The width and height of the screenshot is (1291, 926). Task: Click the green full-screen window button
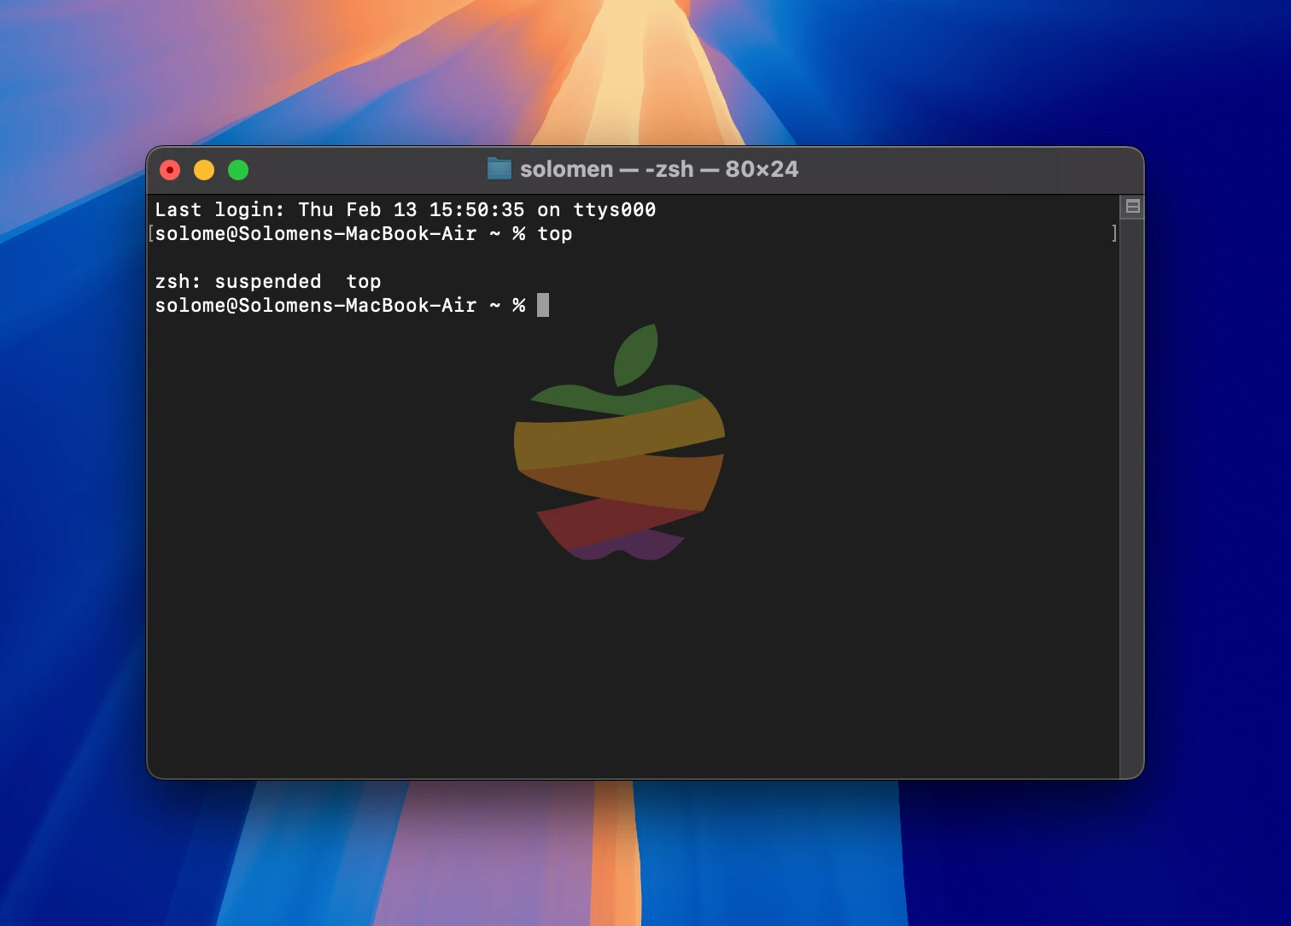coord(238,170)
